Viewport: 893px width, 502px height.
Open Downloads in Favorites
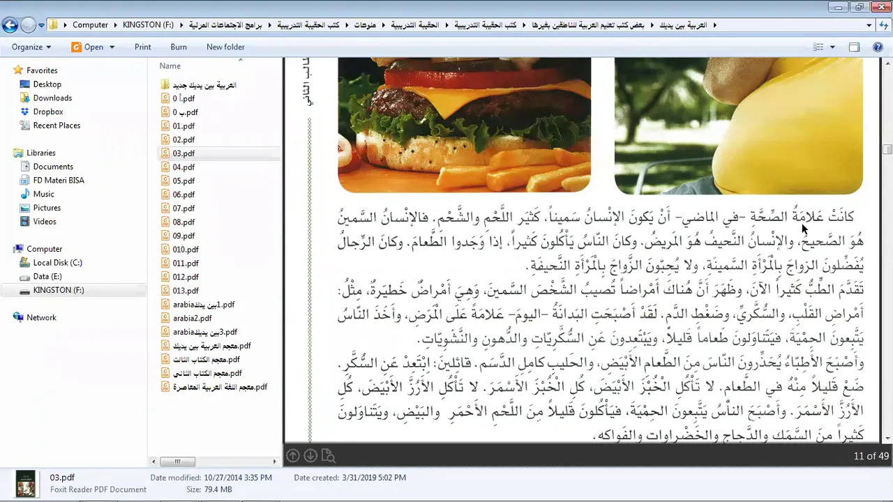[x=52, y=98]
